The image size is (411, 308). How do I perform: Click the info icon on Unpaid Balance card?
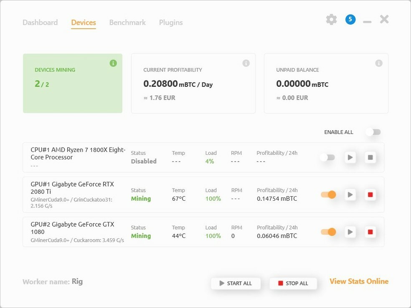[x=379, y=63]
